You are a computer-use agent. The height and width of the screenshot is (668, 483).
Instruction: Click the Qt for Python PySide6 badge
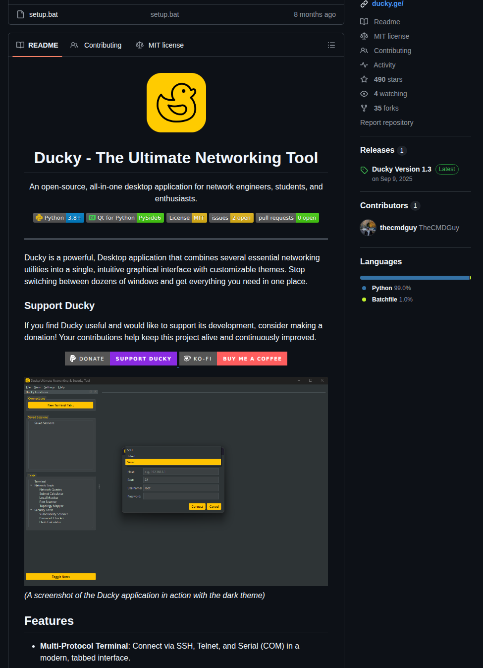pos(125,218)
